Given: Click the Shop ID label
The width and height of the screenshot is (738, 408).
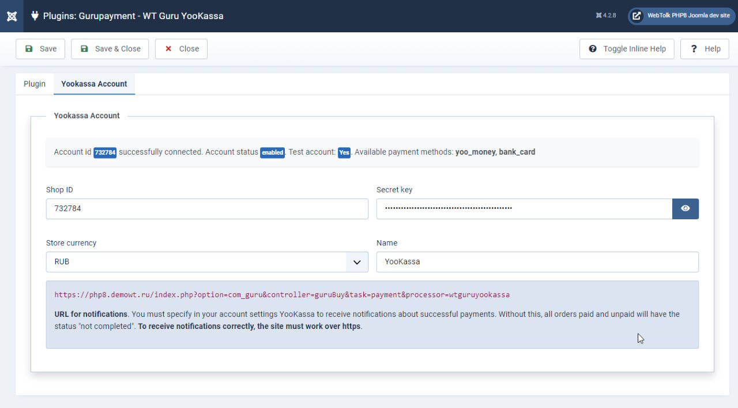Looking at the screenshot, I should pos(59,190).
